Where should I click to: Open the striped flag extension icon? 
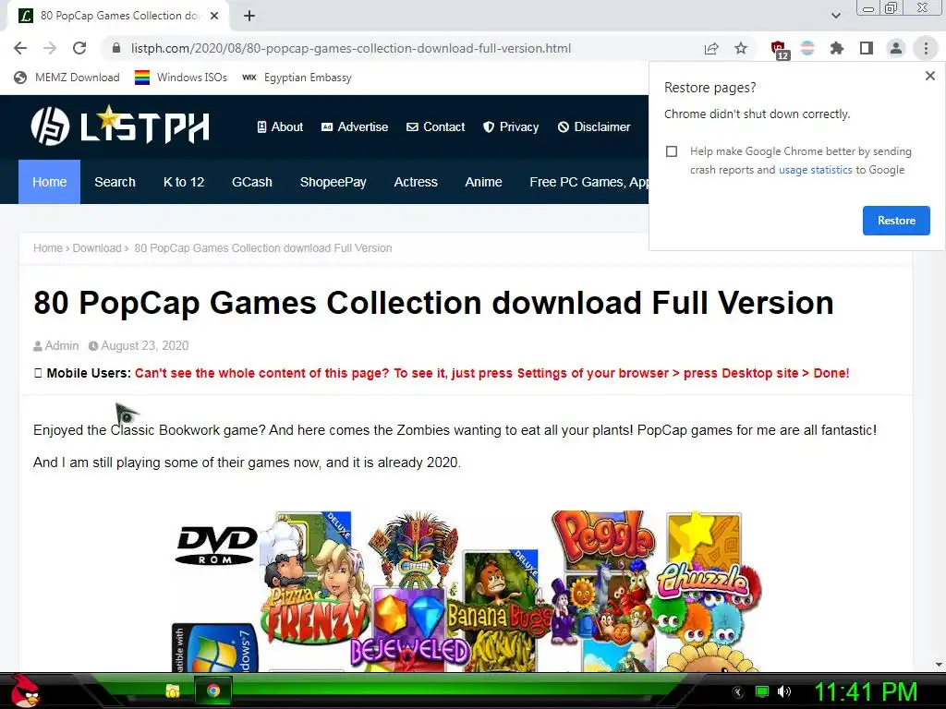tap(807, 48)
